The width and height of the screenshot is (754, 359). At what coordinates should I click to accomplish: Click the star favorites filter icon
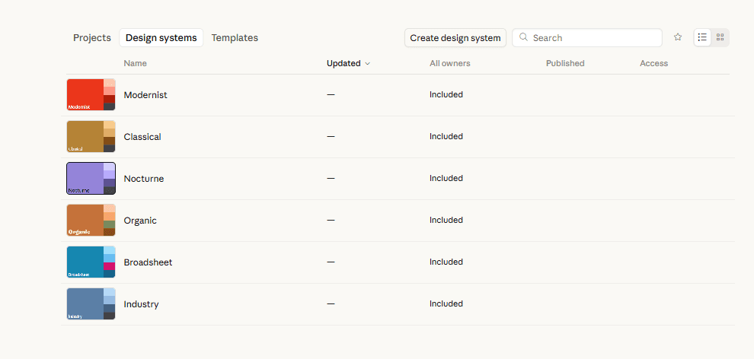tap(678, 37)
